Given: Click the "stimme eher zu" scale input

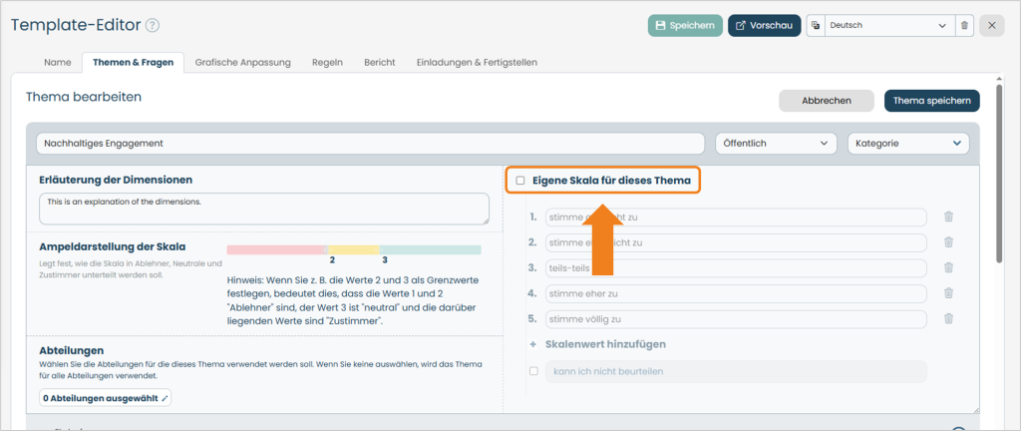Looking at the screenshot, I should click(736, 293).
